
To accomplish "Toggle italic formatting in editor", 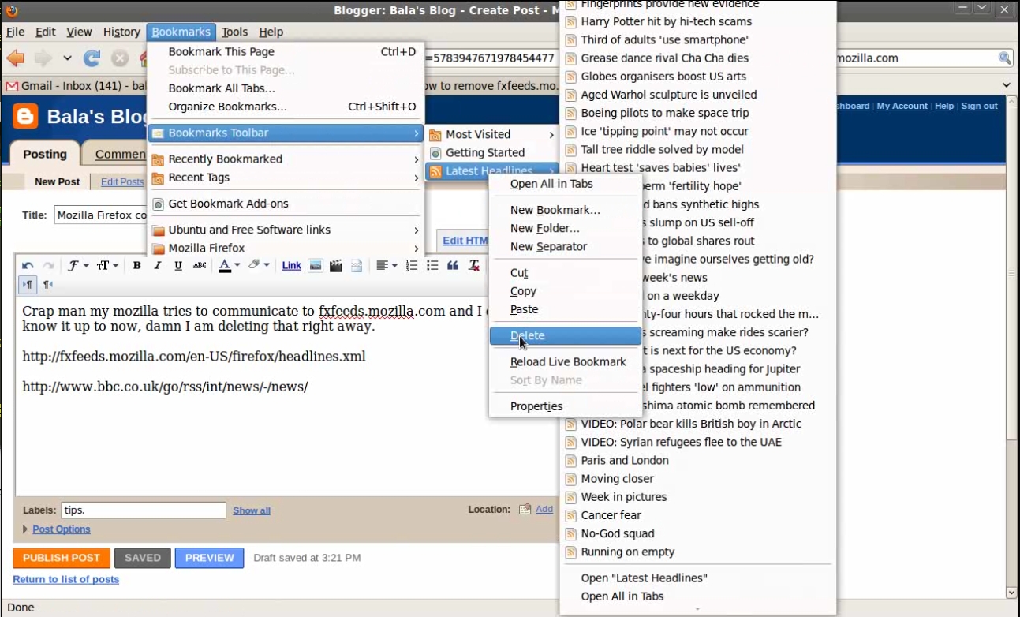I will click(158, 266).
